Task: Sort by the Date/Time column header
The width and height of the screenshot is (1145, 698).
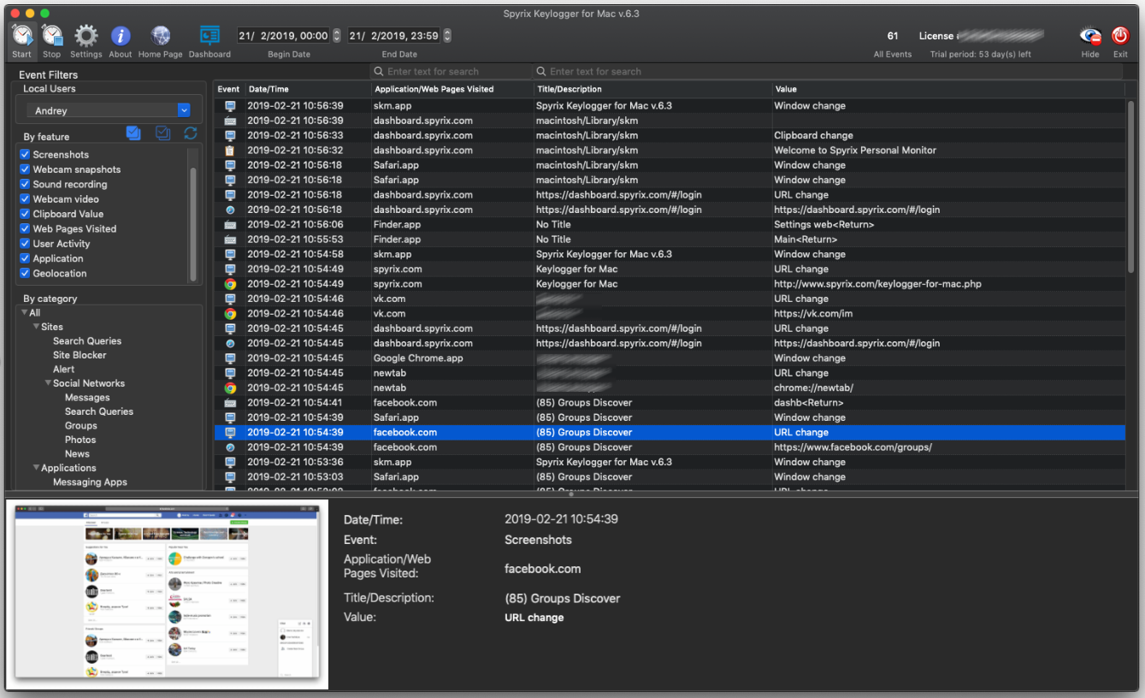Action: click(308, 89)
